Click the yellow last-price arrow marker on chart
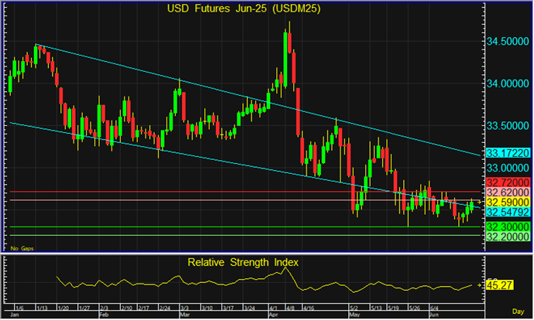This screenshot has height=320, width=534. pos(479,203)
